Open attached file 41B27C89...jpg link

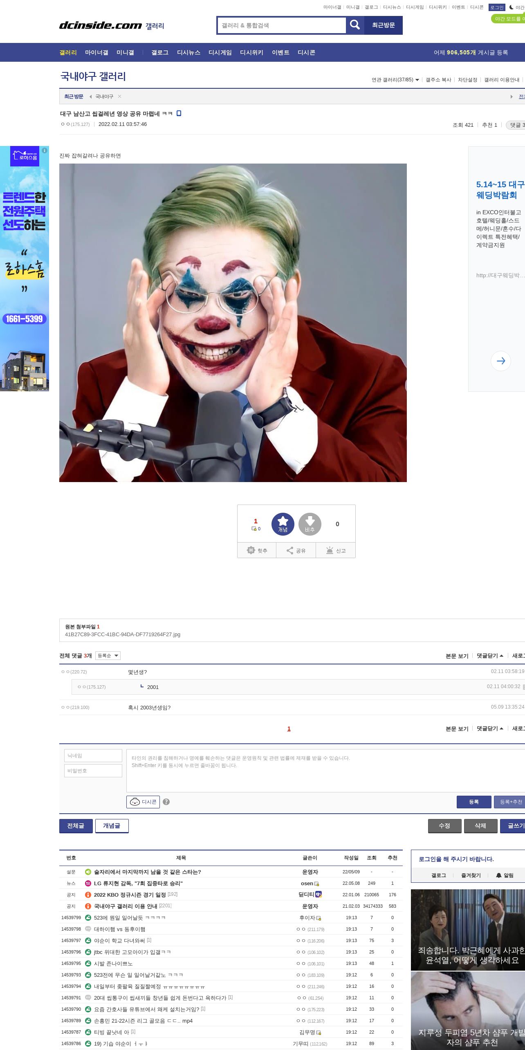click(123, 635)
